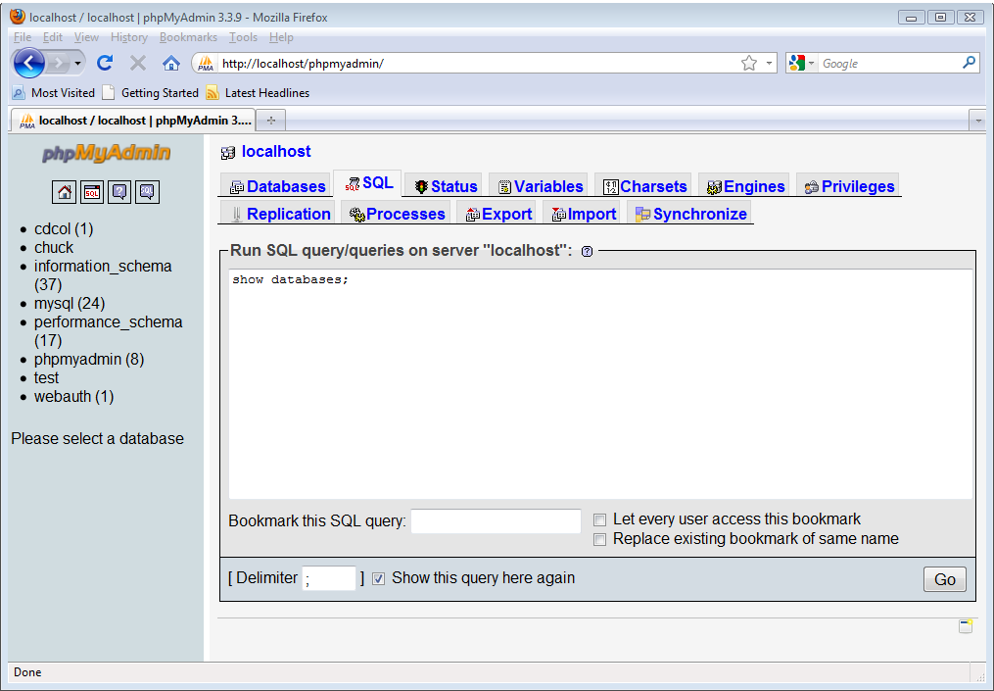This screenshot has width=994, height=691.
Task: Open the View menu
Action: click(x=86, y=37)
